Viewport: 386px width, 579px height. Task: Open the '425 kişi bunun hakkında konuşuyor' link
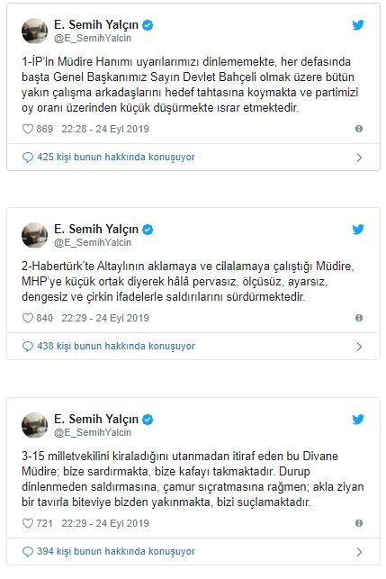click(x=116, y=158)
